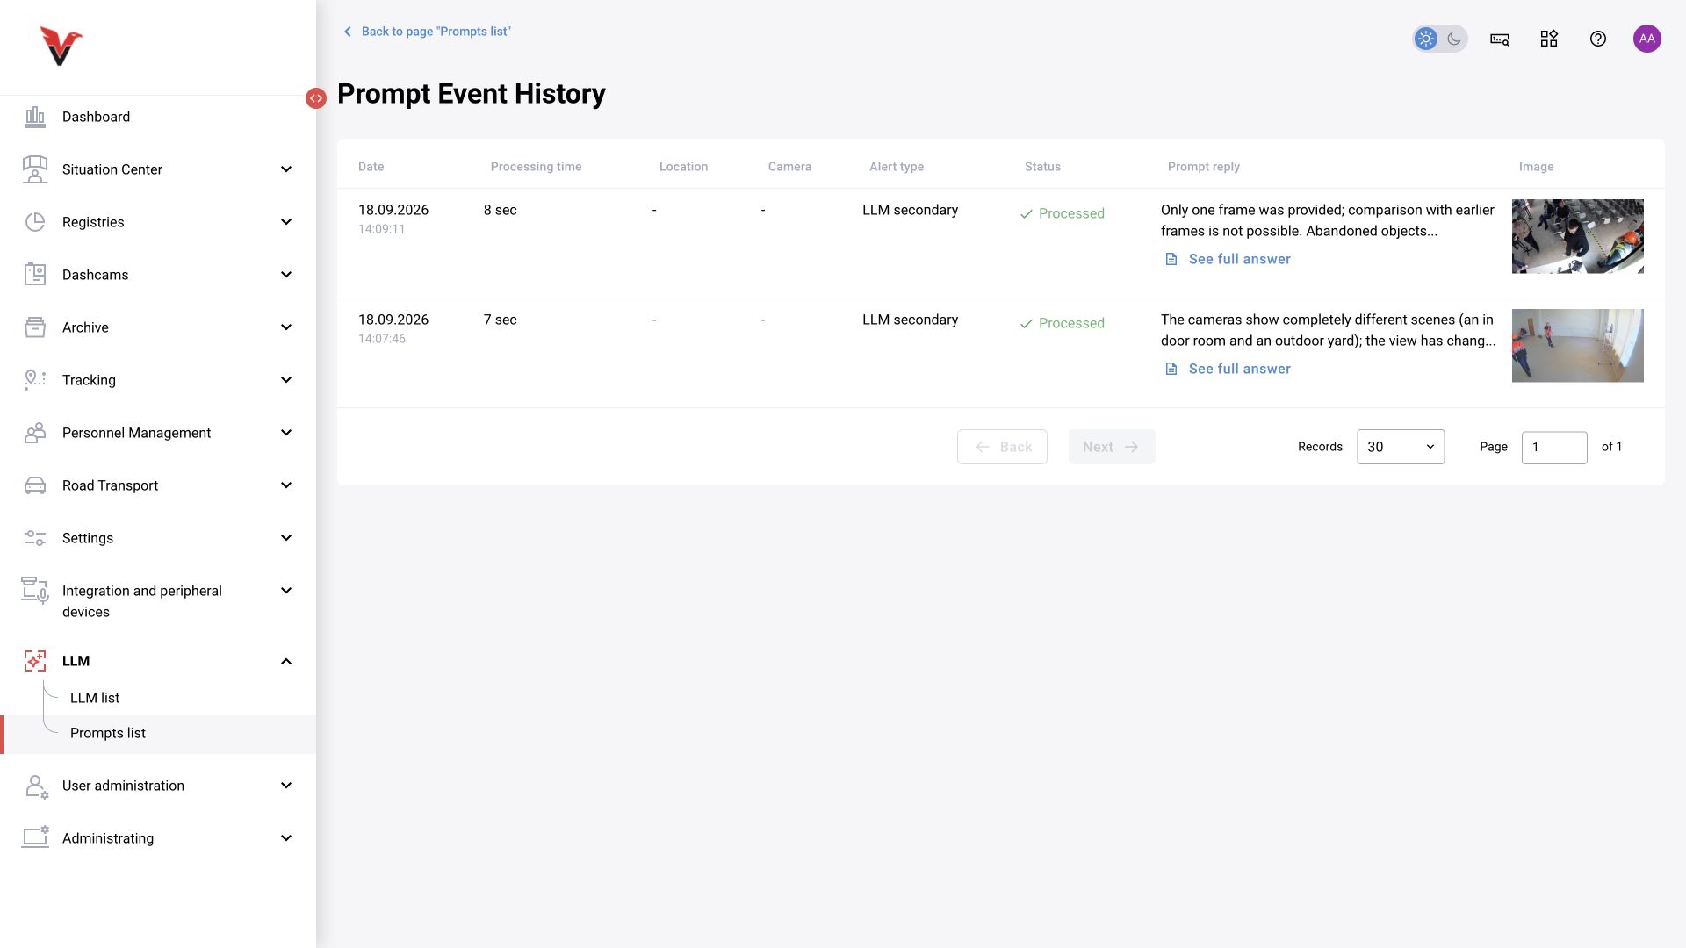Click the camera search icon in header
This screenshot has height=948, width=1686.
click(x=1500, y=39)
